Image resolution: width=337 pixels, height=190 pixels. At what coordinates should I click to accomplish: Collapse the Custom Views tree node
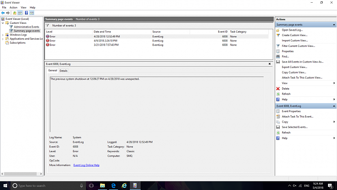coord(3,23)
